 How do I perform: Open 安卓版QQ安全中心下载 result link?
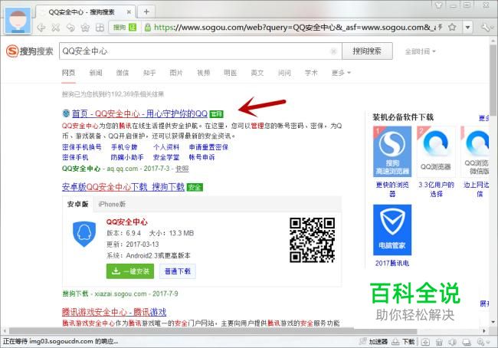pyautogui.click(x=123, y=187)
